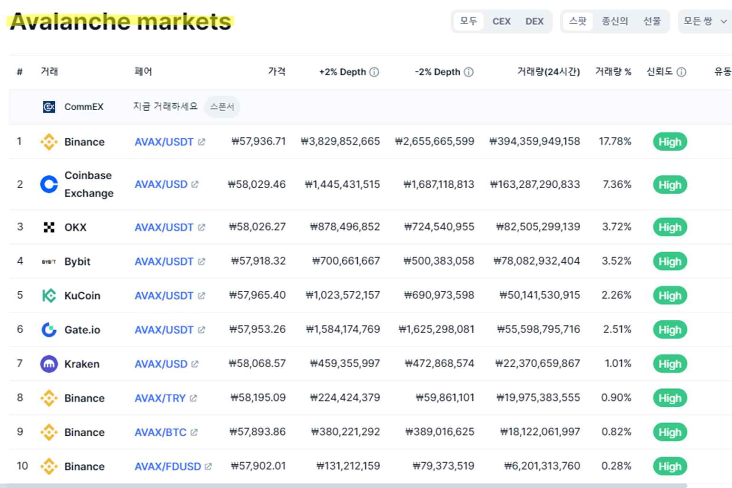
Task: Select the KuCoin exchange icon
Action: [49, 295]
